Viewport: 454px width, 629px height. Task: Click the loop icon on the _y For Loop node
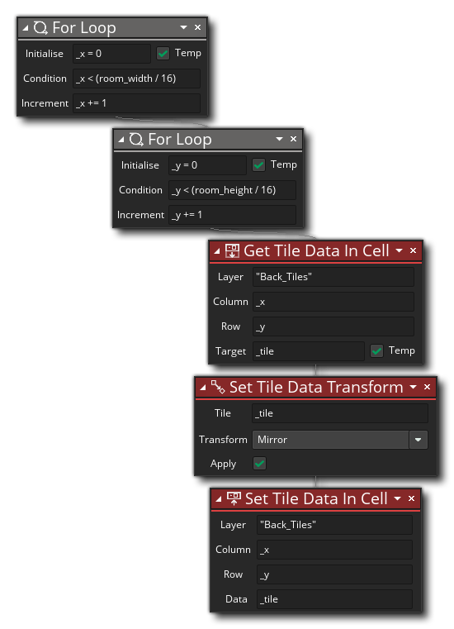coord(136,139)
